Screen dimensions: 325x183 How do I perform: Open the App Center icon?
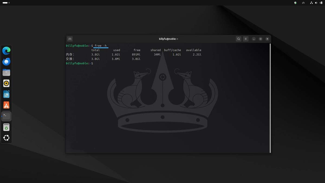coord(6,105)
